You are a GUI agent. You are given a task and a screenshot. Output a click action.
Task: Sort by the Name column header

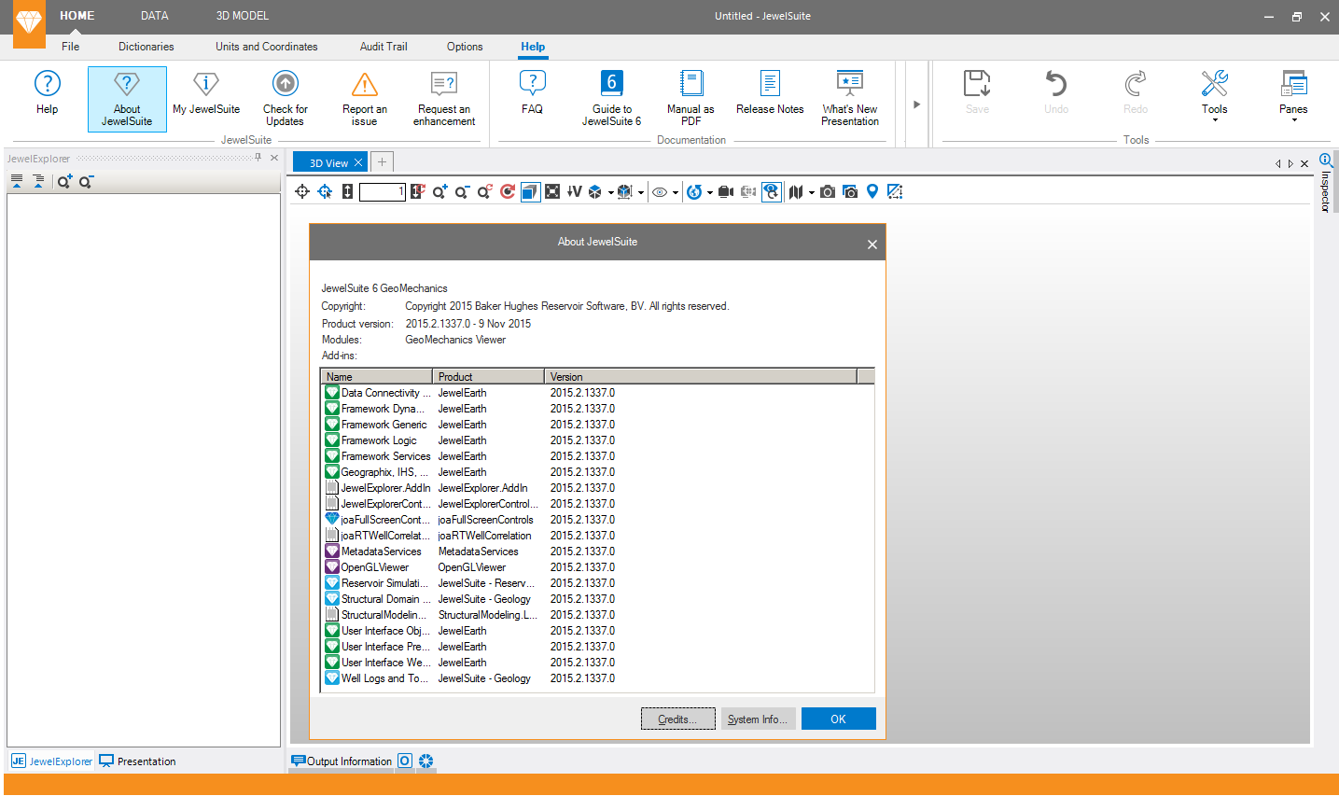[376, 376]
